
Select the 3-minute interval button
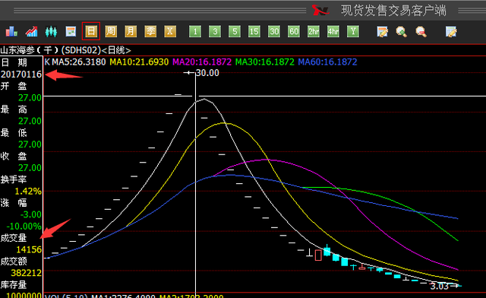tap(215, 31)
